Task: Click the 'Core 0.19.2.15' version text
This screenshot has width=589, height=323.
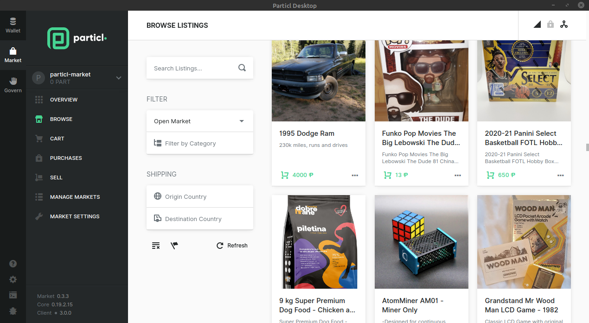Action: [55, 304]
